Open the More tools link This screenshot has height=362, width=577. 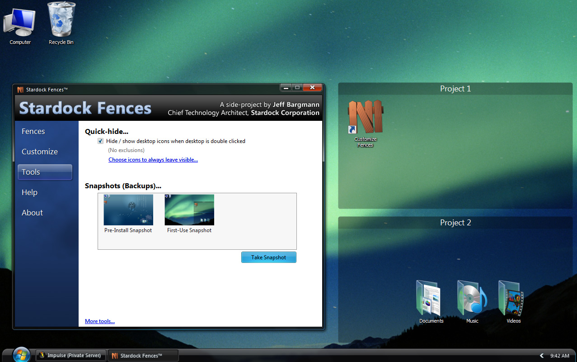100,321
